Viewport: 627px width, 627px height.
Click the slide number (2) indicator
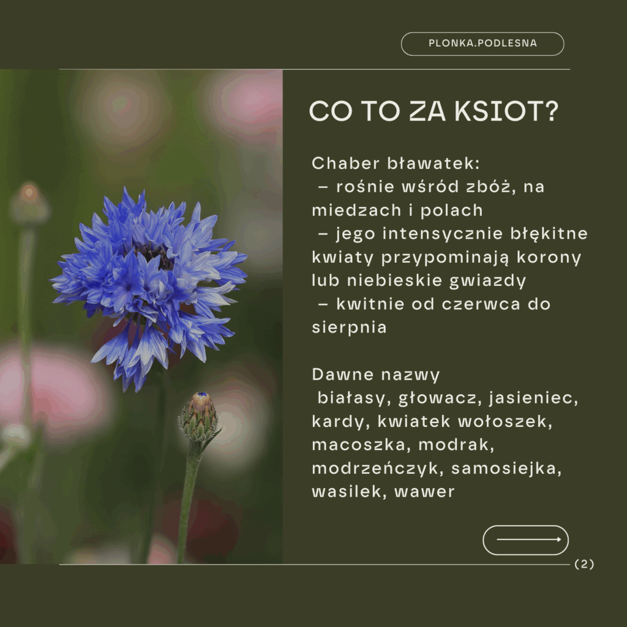tap(584, 565)
